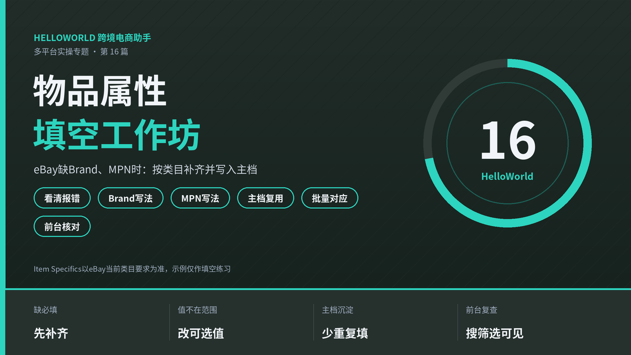Viewport: 631px width, 355px height.
Task: Choose the MPN写法 pill tag
Action: pos(200,198)
